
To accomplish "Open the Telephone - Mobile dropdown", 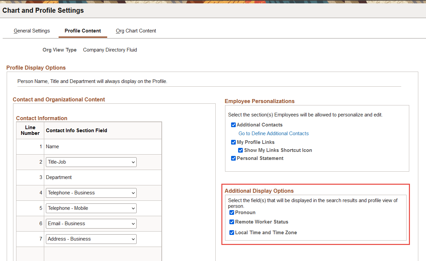I will click(91, 208).
